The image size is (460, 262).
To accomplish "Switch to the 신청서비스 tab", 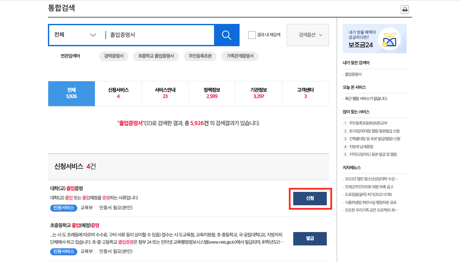I will click(118, 93).
